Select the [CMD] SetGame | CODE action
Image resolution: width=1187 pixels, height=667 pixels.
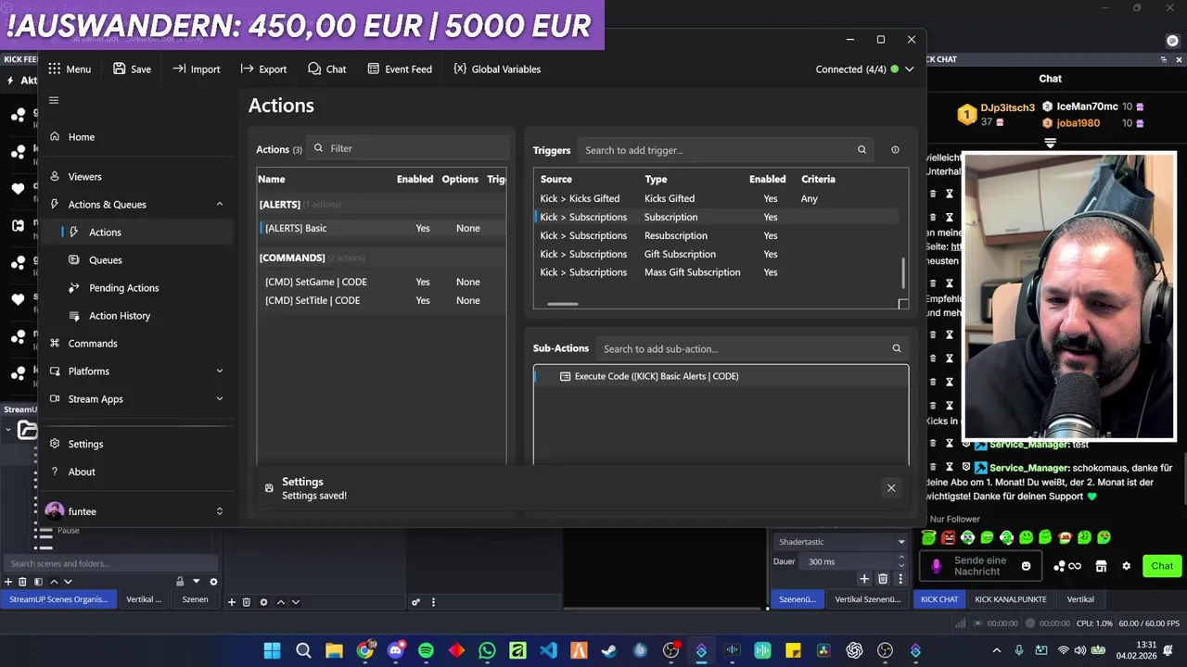pyautogui.click(x=381, y=282)
